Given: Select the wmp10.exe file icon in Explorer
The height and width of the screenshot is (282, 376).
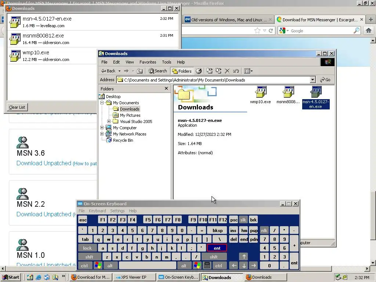Looking at the screenshot, I should pos(260,95).
